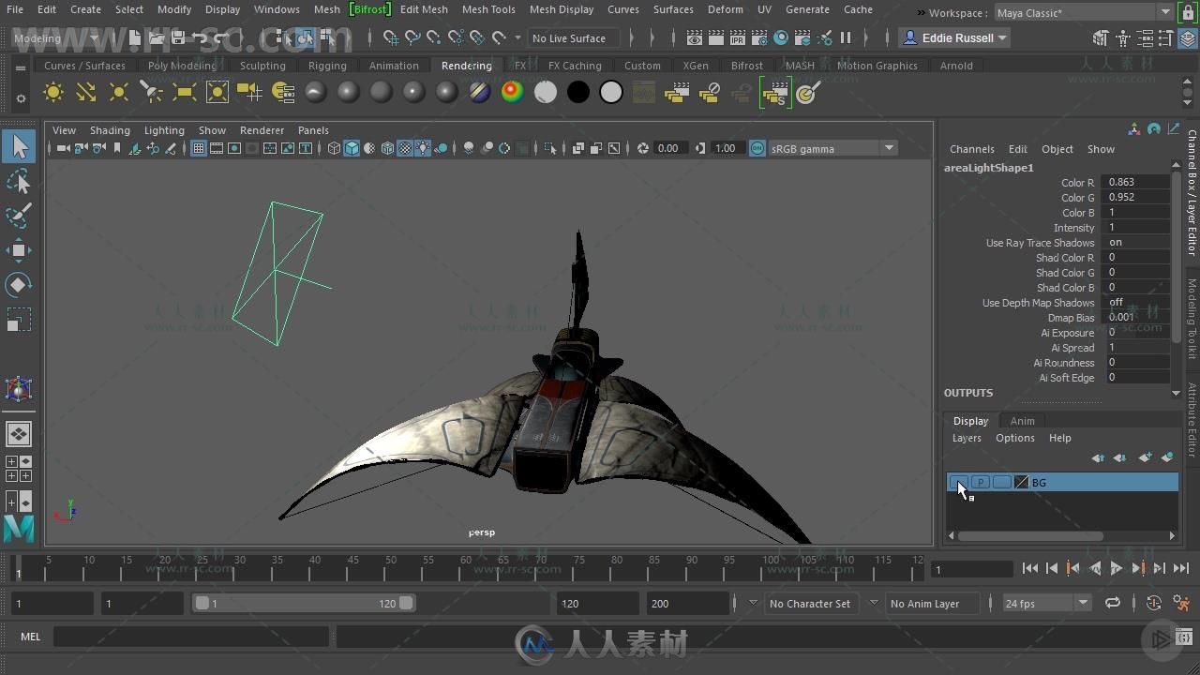This screenshot has height=675, width=1200.
Task: Open Layers menu in Layer Editor
Action: point(967,438)
